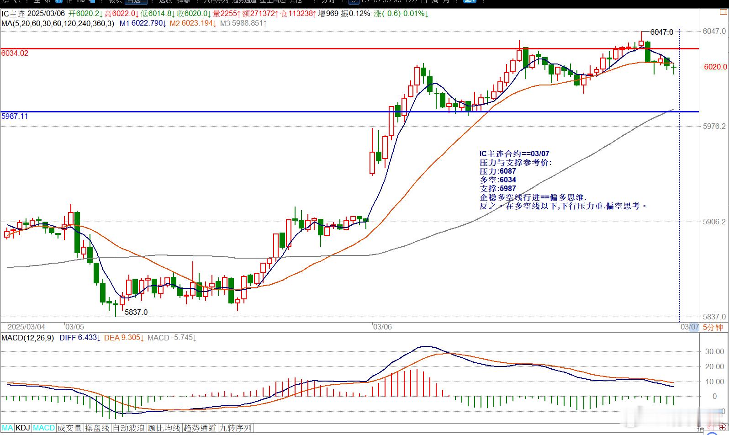729x435 pixels.
Task: Select the 自动波浪 tab
Action: (129, 428)
